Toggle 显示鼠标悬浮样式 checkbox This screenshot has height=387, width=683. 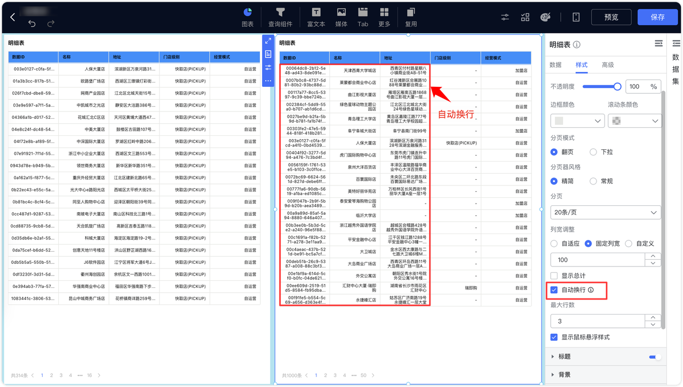click(554, 337)
